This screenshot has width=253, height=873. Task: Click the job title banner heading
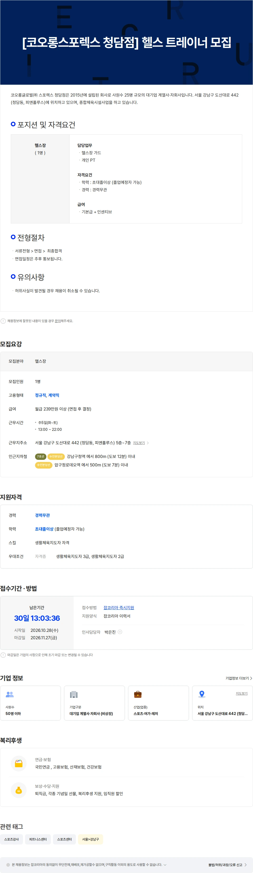point(127,42)
